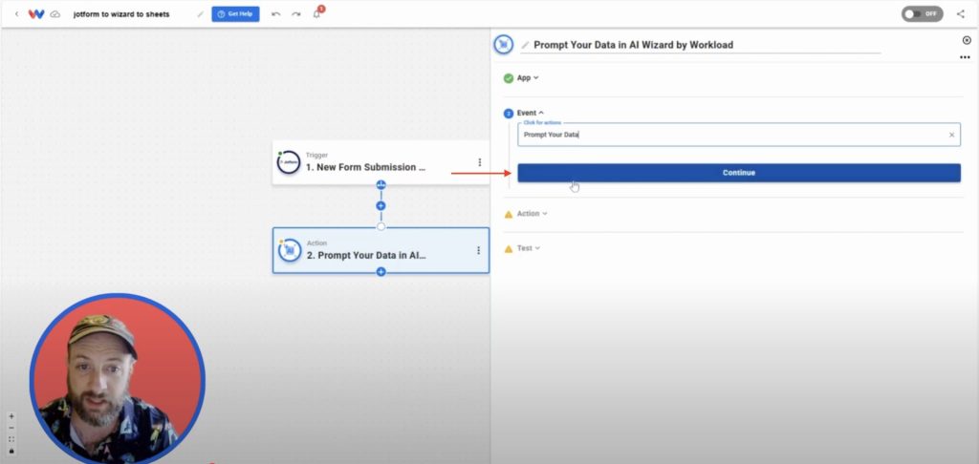979x464 pixels.
Task: Zoom in on the canvas
Action: 11,416
